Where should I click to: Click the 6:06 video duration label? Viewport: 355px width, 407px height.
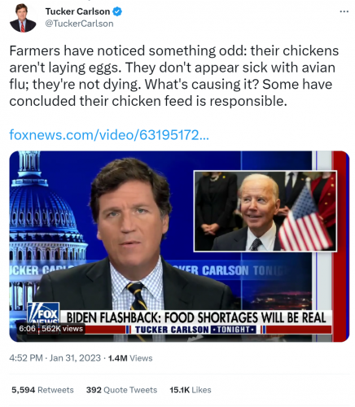(x=27, y=329)
